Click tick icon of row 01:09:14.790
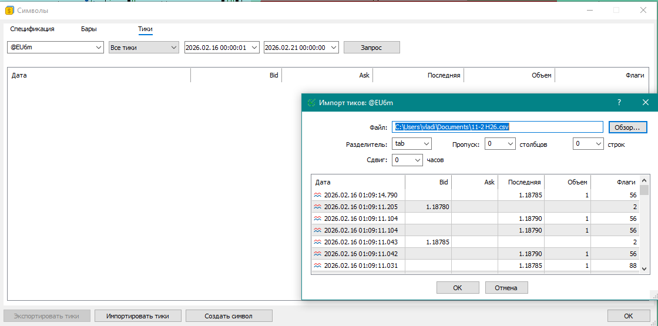This screenshot has height=326, width=658. (318, 195)
